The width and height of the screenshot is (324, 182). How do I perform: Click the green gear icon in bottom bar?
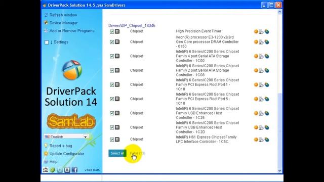(53, 170)
